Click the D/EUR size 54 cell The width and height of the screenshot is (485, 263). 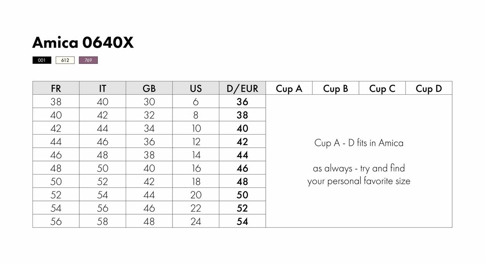[242, 222]
